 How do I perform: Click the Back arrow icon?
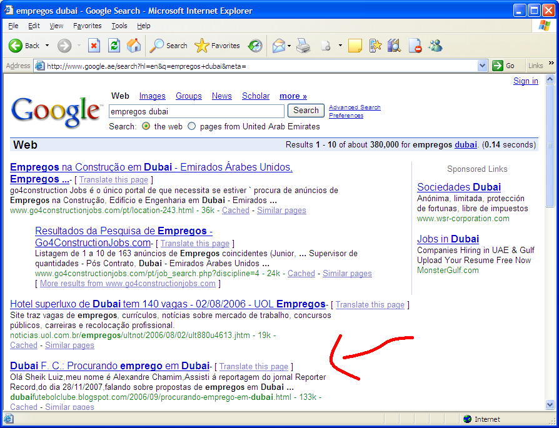pyautogui.click(x=16, y=46)
